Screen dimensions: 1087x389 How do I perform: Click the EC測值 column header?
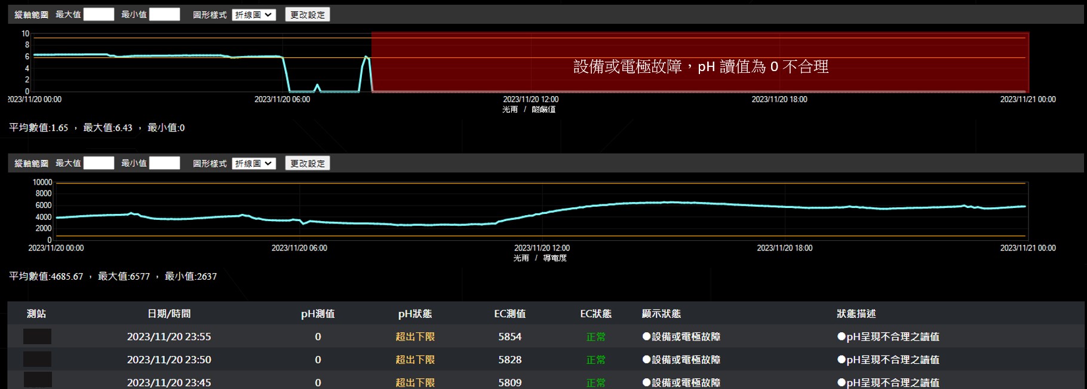(x=509, y=314)
